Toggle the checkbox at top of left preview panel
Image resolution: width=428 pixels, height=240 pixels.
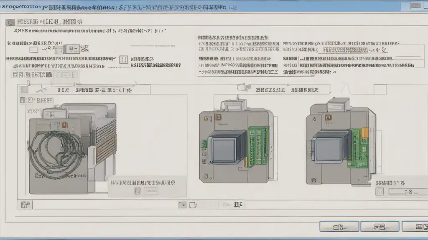23,100
